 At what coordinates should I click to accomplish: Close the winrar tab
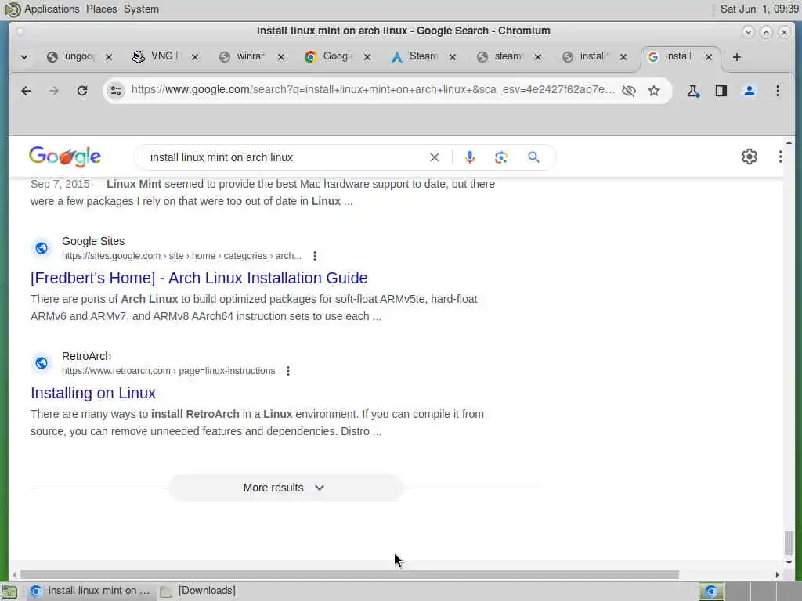281,57
